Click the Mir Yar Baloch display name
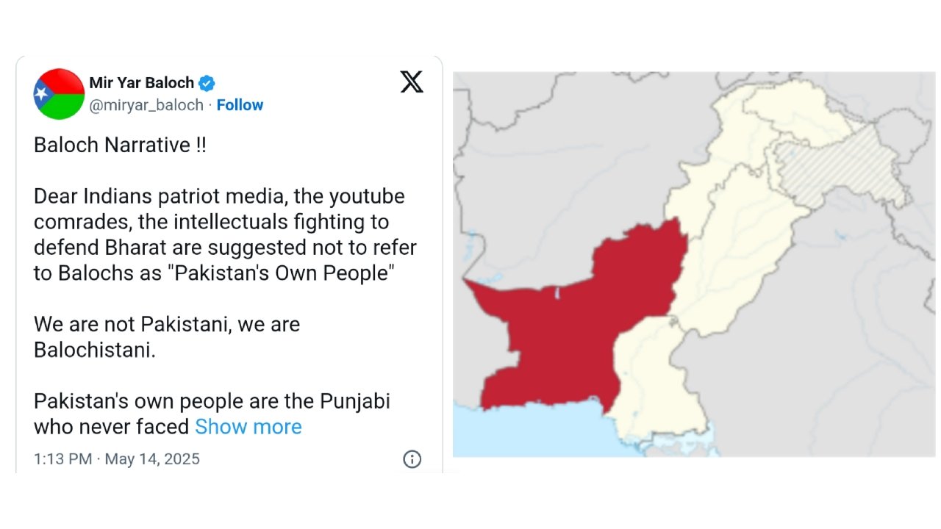The width and height of the screenshot is (941, 529). point(142,82)
